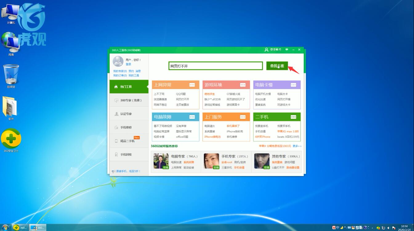Open 计算机 desktop icon

click(x=11, y=14)
